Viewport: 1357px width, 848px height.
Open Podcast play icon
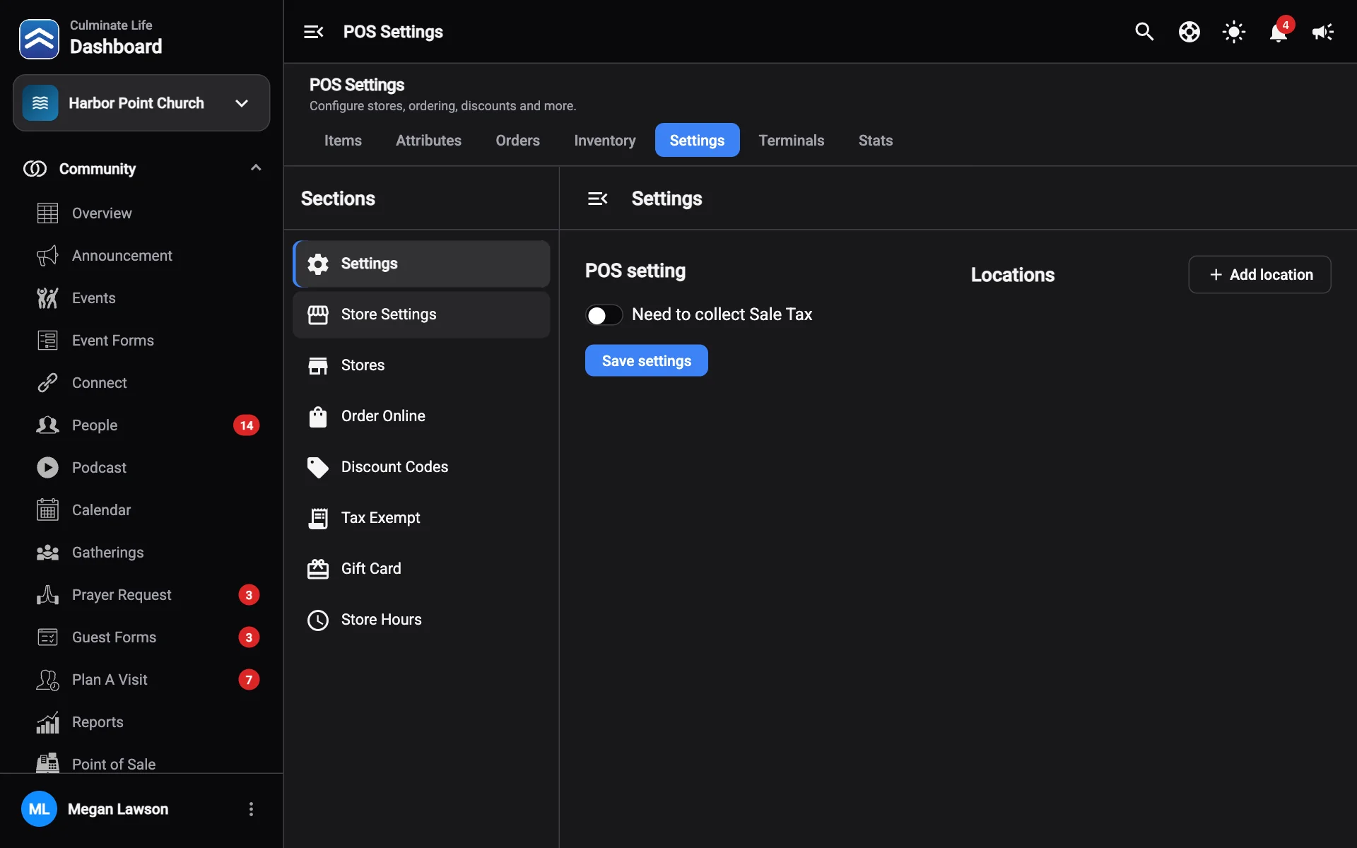point(47,468)
